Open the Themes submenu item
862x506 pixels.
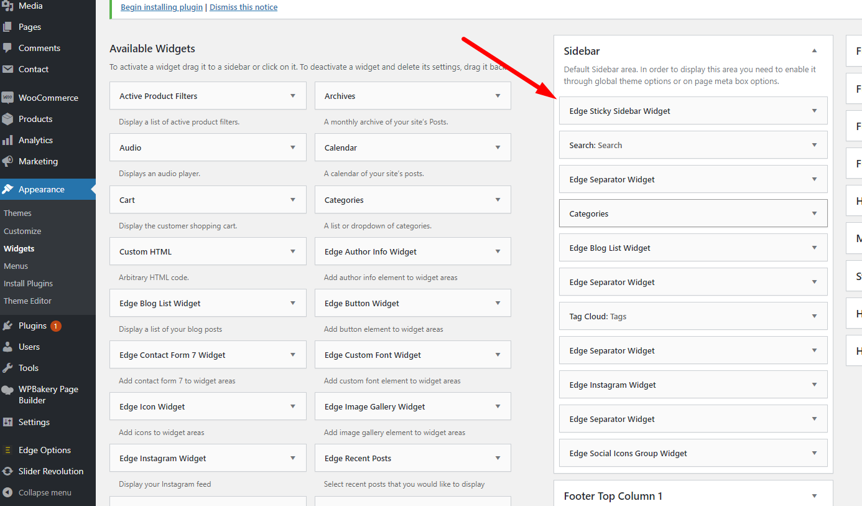[x=17, y=213]
